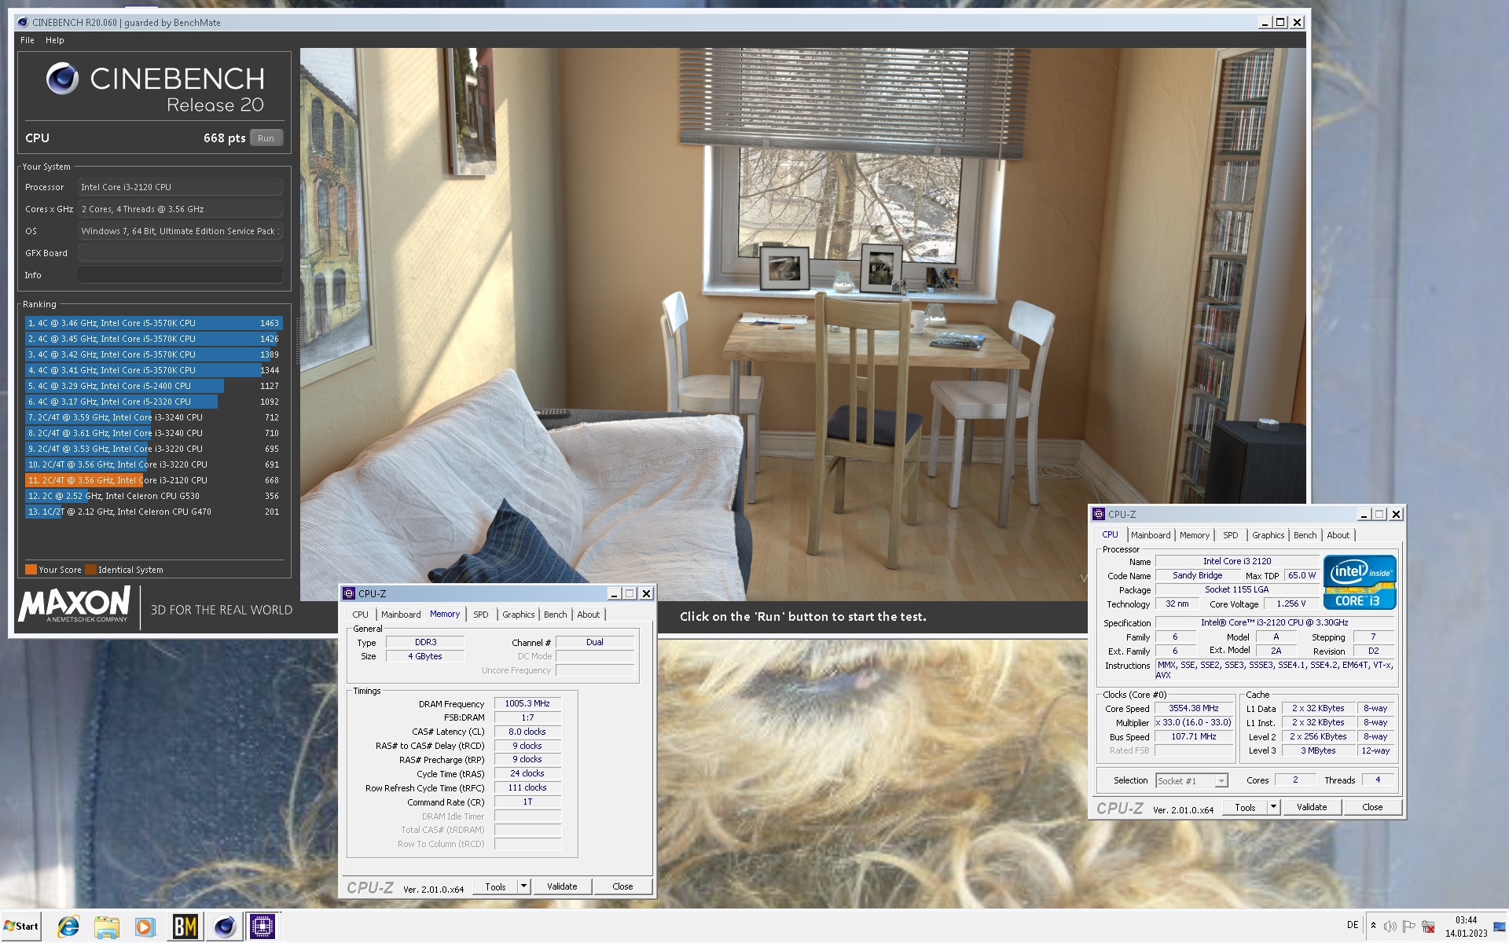Maximize the Cinebench window
Image resolution: width=1509 pixels, height=943 pixels.
click(1280, 22)
